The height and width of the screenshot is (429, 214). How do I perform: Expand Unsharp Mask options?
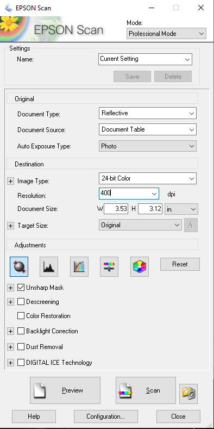coord(10,288)
